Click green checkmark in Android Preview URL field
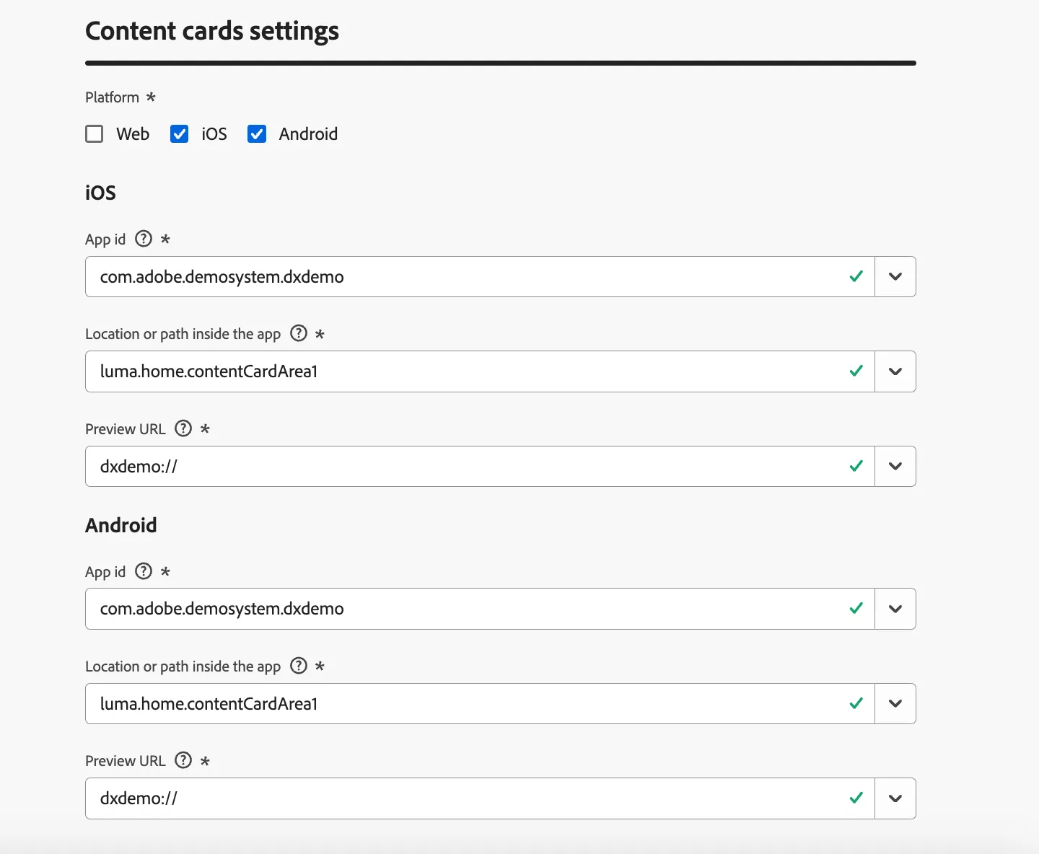Viewport: 1039px width, 854px height. (x=856, y=798)
